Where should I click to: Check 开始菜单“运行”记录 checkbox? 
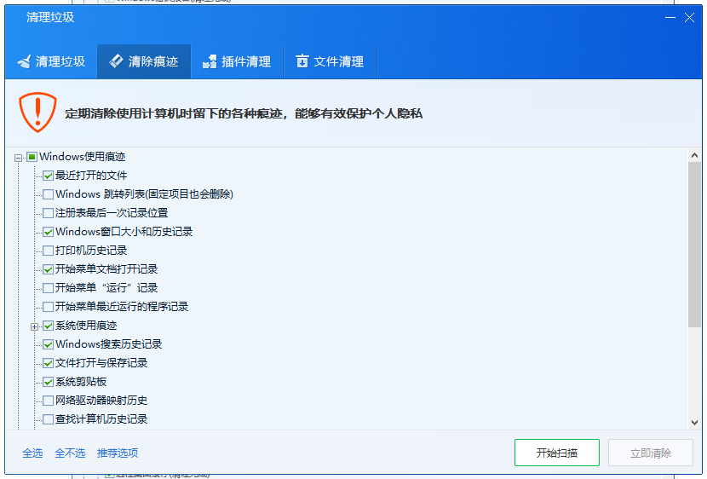[x=49, y=288]
